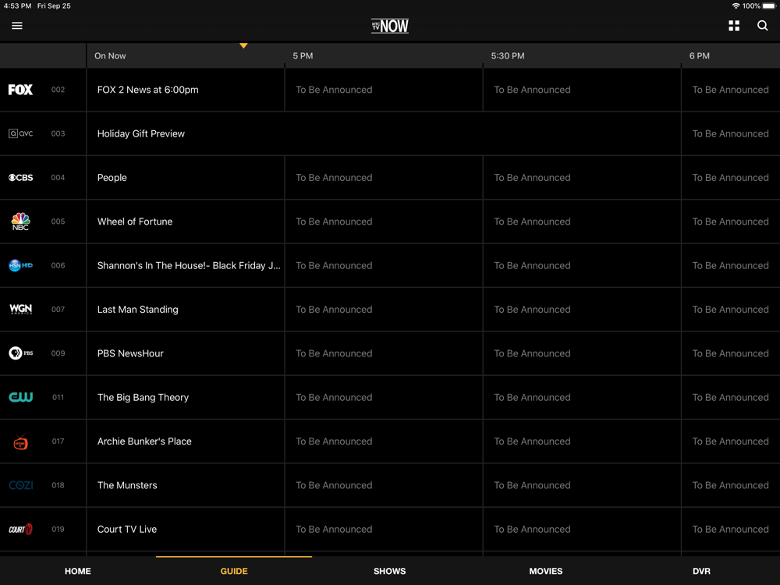
Task: Select the QVC channel logo
Action: (21, 133)
